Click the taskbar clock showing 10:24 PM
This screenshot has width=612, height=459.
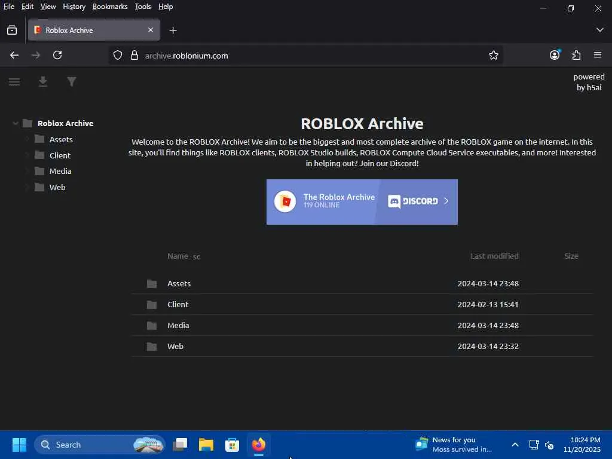point(582,445)
